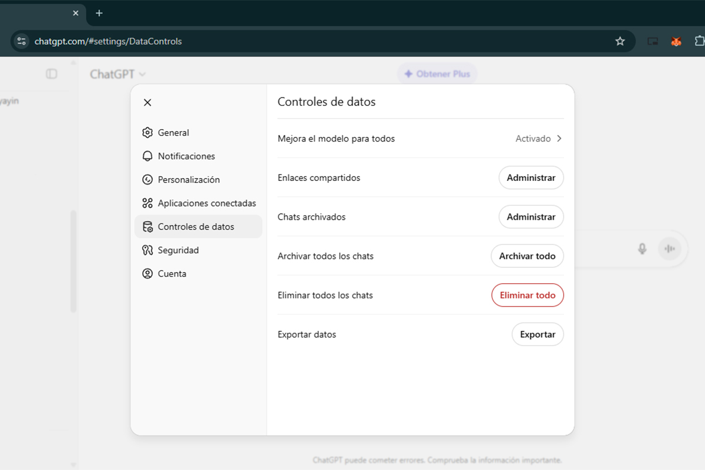Screen dimensions: 705x470
Task: Click the microphone dictation icon
Action: tap(642, 249)
